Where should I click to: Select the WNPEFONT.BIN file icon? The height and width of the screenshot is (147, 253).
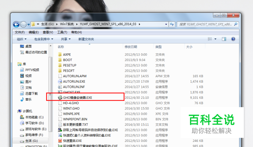pyautogui.click(x=60, y=119)
